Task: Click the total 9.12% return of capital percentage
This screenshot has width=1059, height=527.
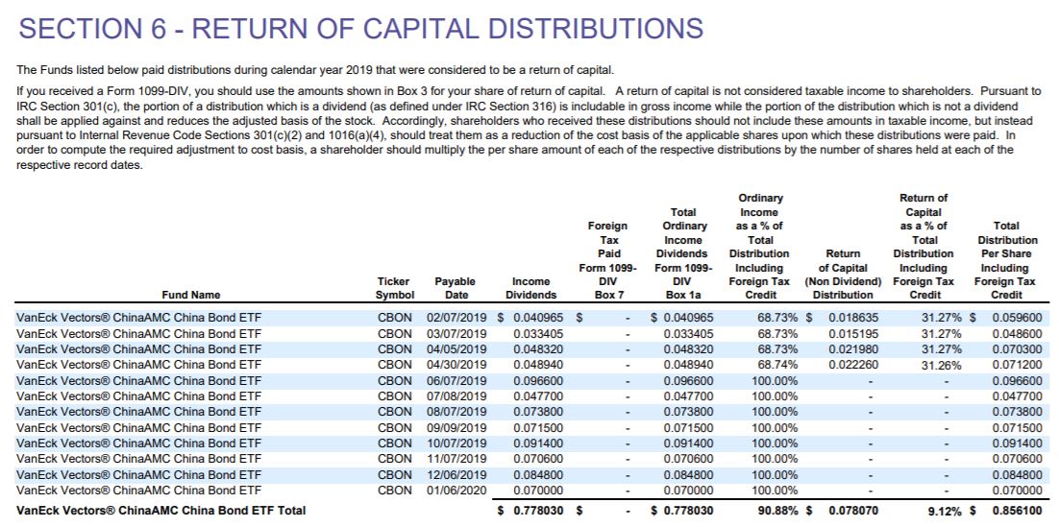Action: pyautogui.click(x=945, y=513)
